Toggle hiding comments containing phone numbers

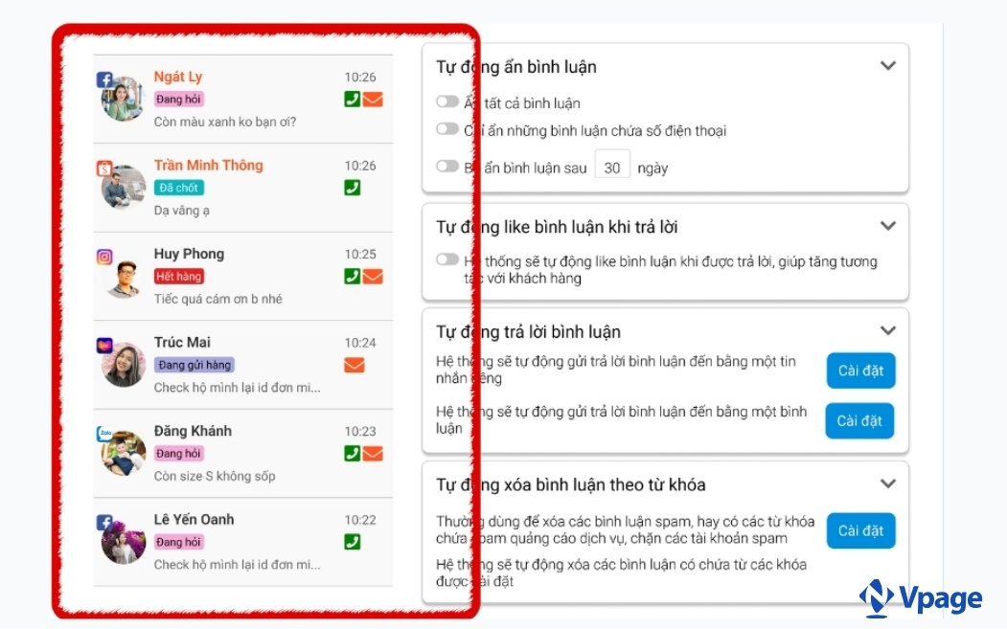pyautogui.click(x=447, y=128)
